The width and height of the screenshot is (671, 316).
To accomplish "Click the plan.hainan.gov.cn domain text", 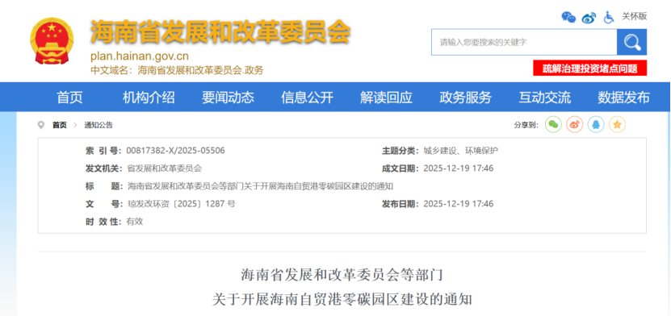I will tap(140, 56).
